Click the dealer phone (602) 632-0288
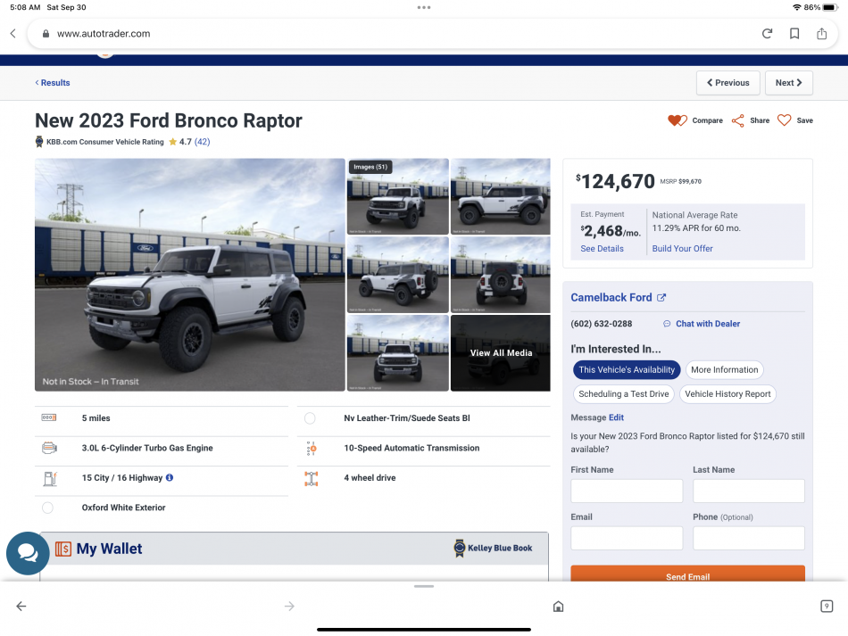Image resolution: width=848 pixels, height=636 pixels. click(602, 324)
